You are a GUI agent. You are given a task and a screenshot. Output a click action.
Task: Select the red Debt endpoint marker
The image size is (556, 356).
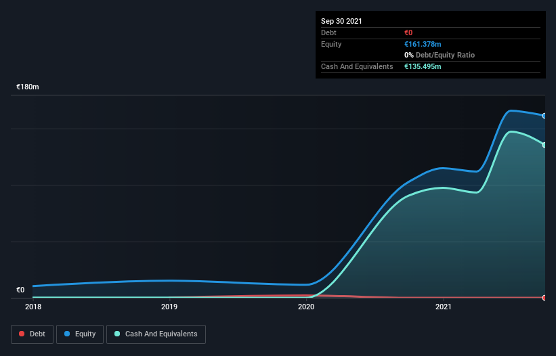click(x=544, y=298)
